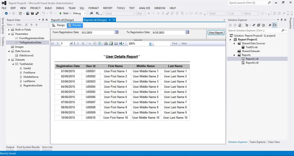Click the Save All icon in main toolbar
The height and width of the screenshot is (156, 294).
pyautogui.click(x=36, y=13)
